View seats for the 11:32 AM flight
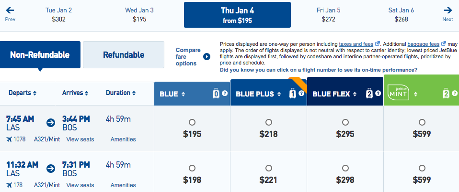 point(80,185)
